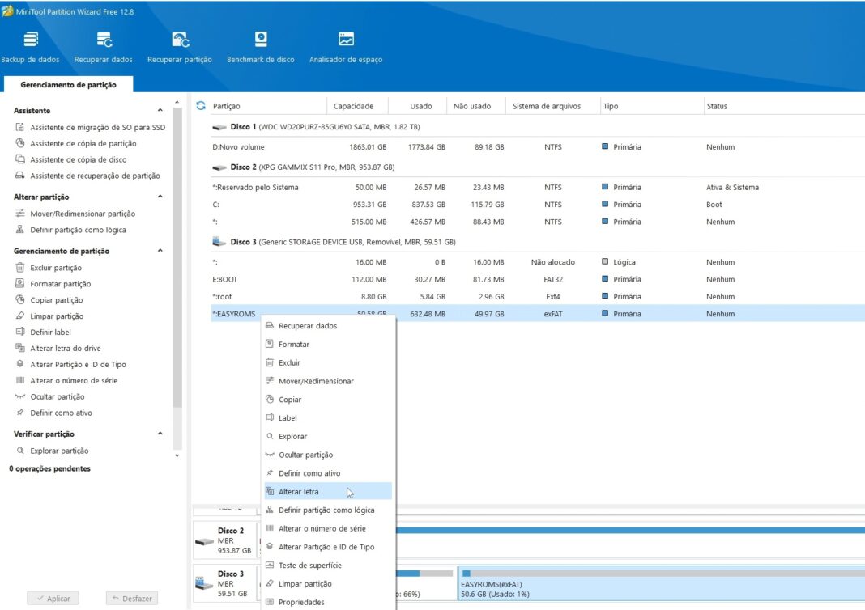Select Formatar partição in the sidebar
865x610 pixels.
point(60,284)
